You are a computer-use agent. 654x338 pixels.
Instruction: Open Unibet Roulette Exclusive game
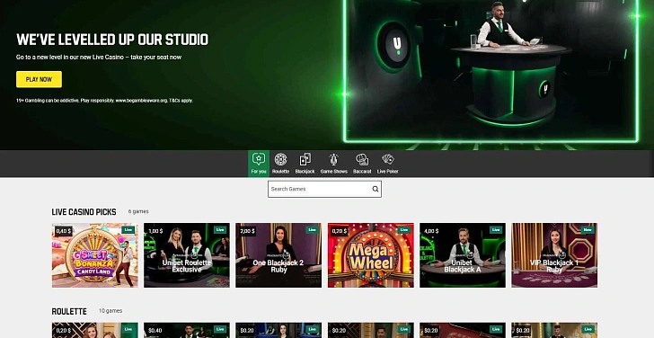point(187,255)
